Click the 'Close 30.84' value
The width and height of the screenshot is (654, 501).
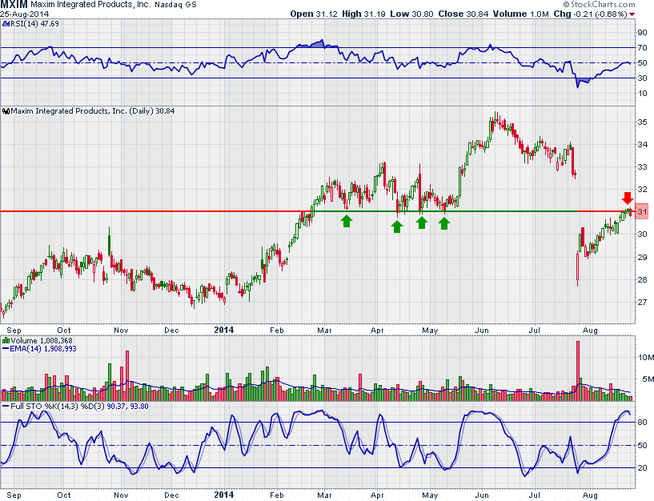pyautogui.click(x=463, y=14)
